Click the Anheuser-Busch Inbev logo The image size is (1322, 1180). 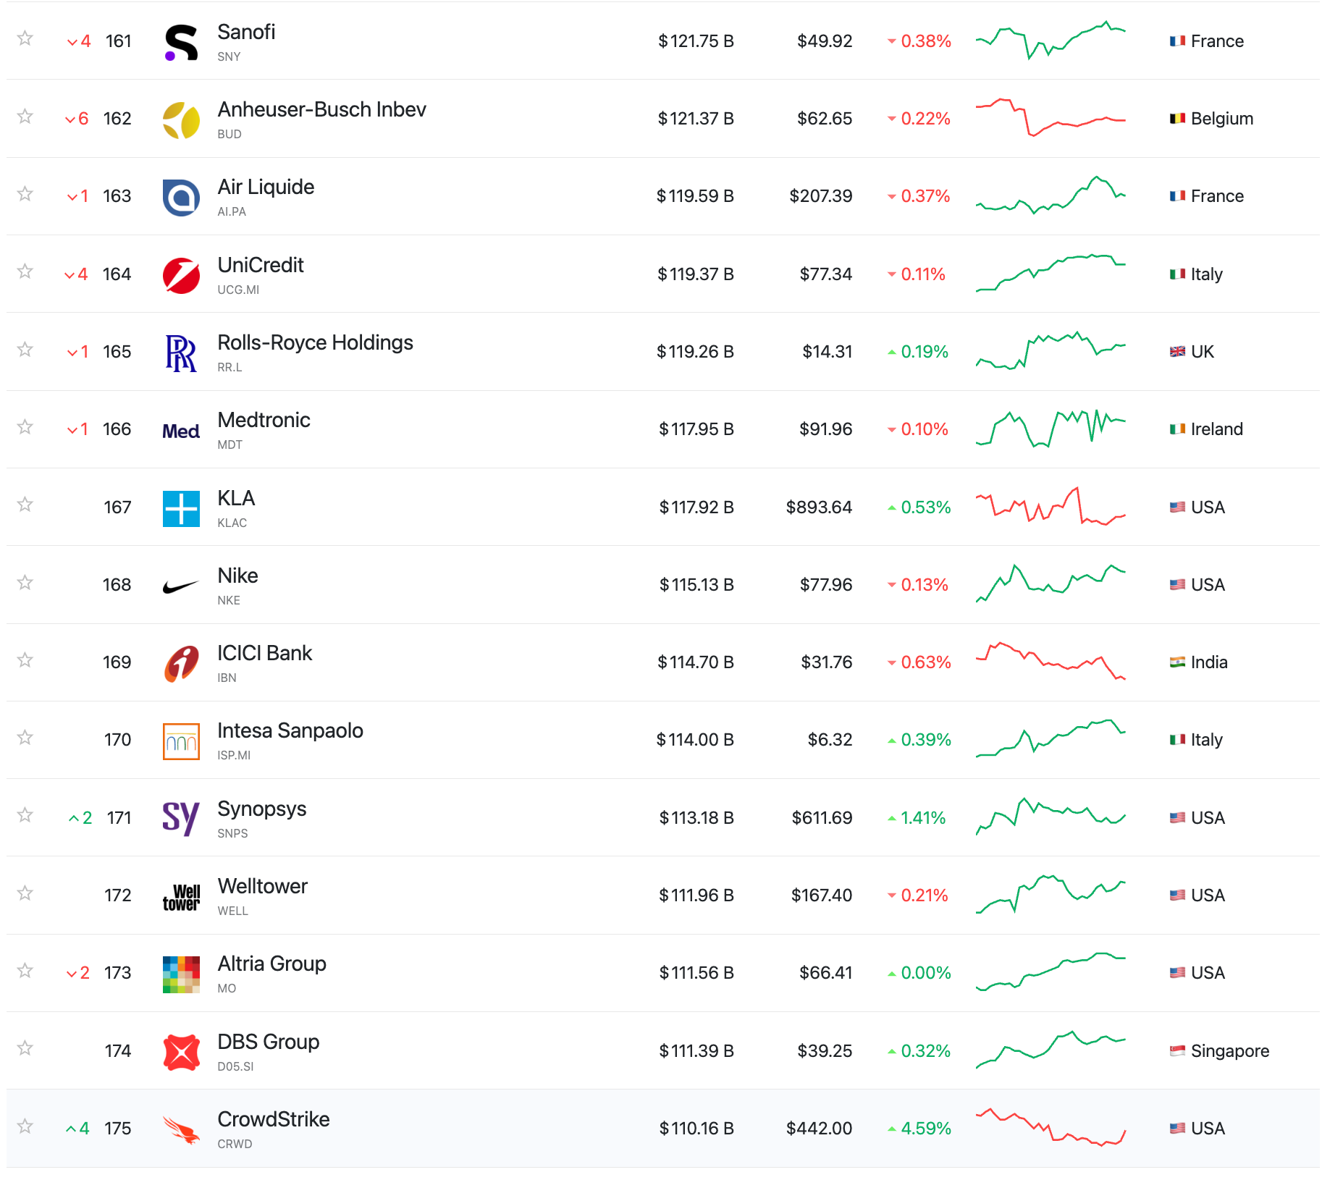[x=181, y=119]
